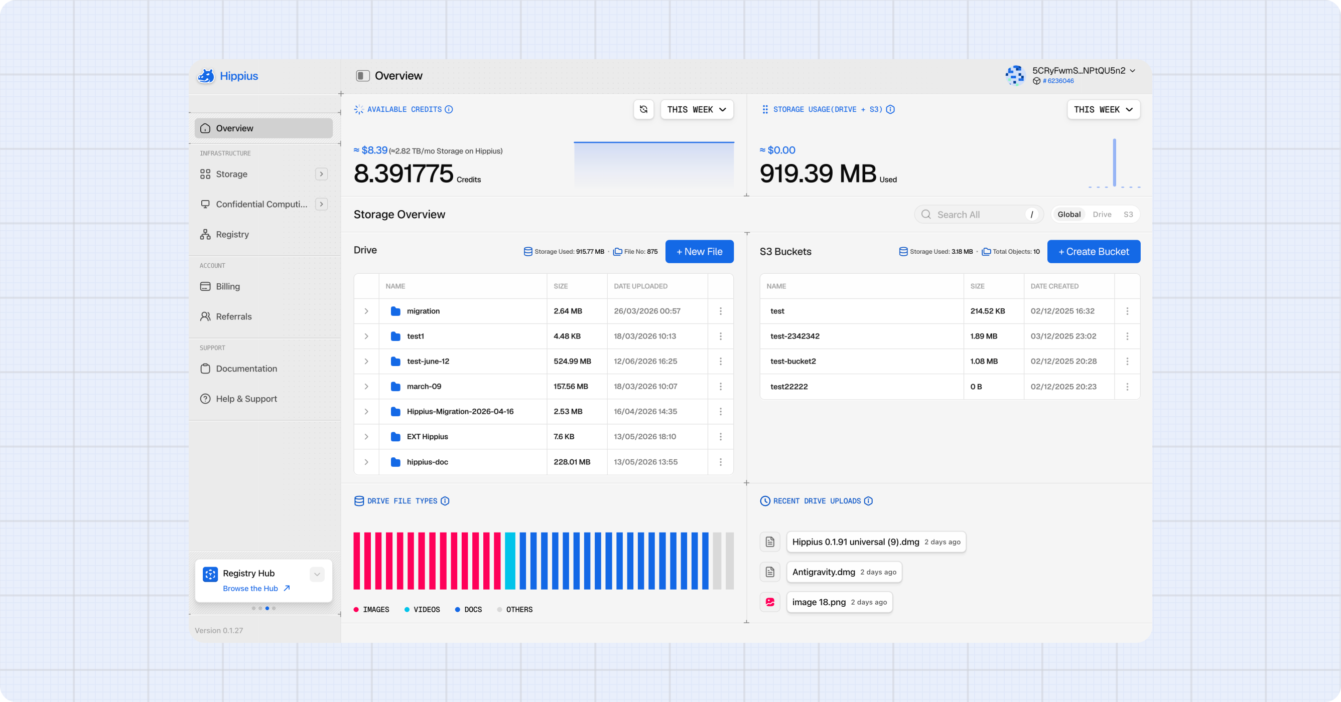1341x702 pixels.
Task: Click the Help & Support question icon
Action: click(x=206, y=399)
